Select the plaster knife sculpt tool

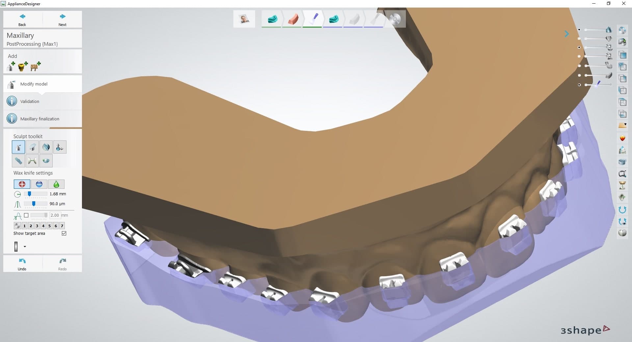click(x=18, y=161)
